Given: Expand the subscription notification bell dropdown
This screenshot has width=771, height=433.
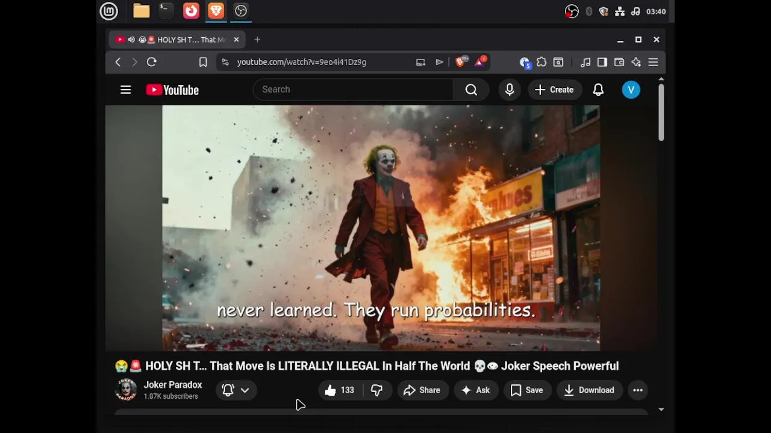Looking at the screenshot, I should coord(236,390).
